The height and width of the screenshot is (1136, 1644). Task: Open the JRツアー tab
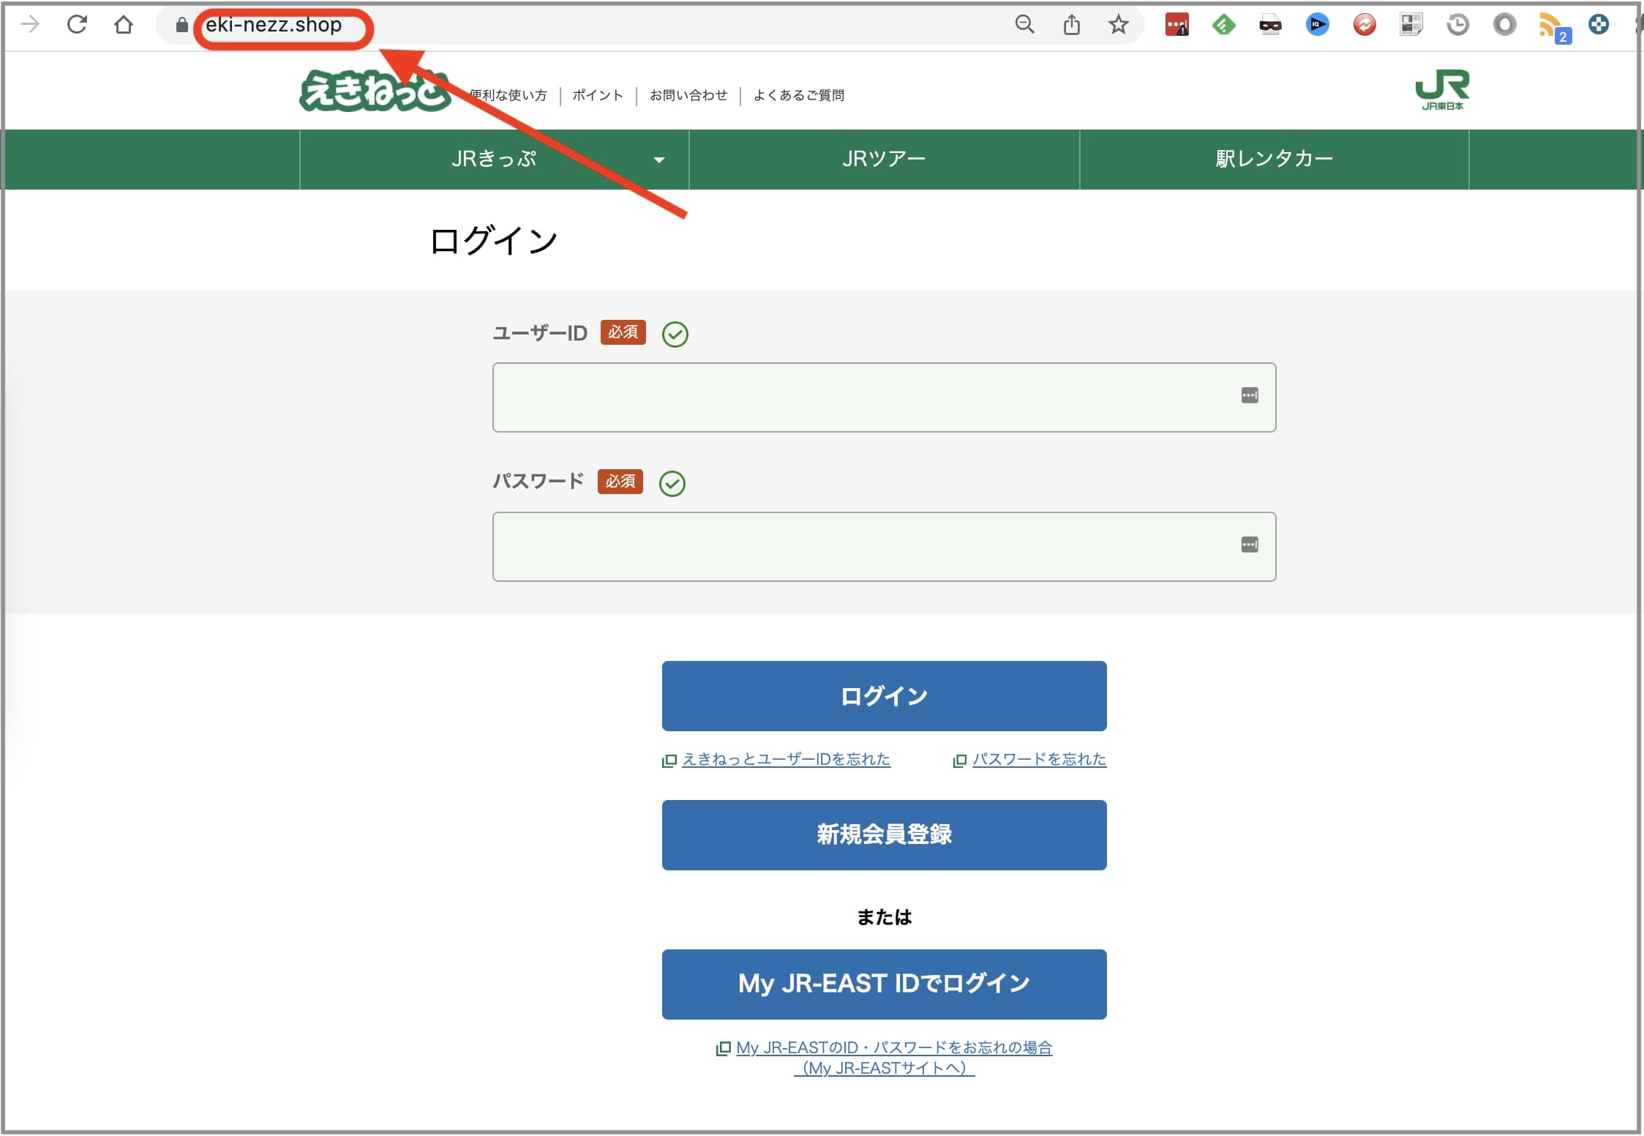pos(884,159)
